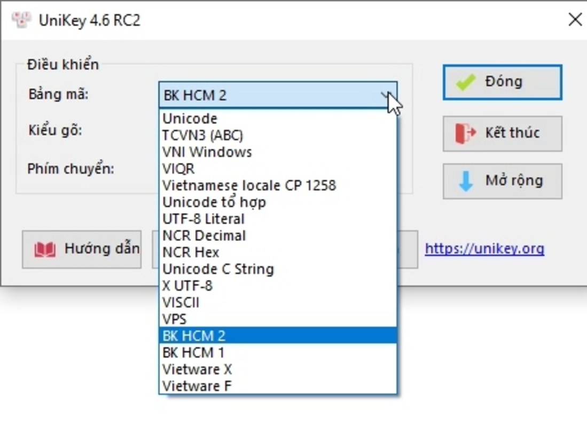Click the Kiểu gõ label

click(55, 130)
